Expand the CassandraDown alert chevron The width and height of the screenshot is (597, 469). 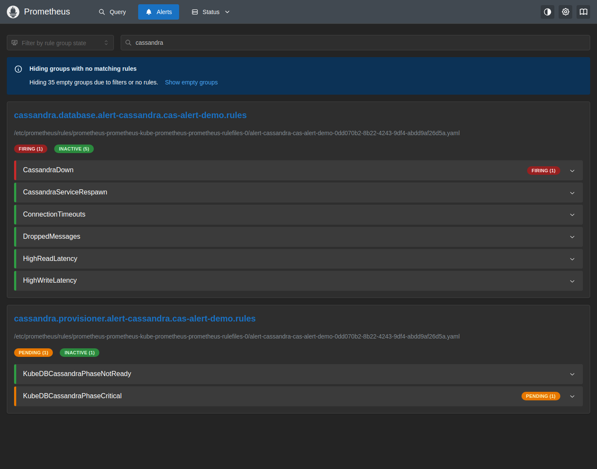click(572, 171)
